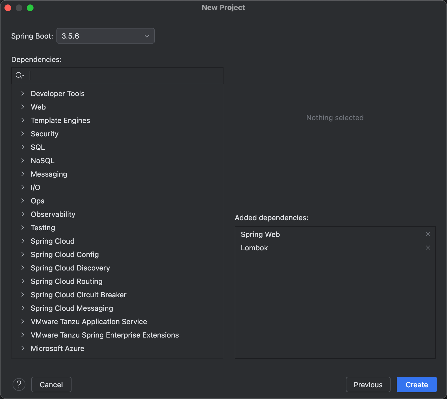Select the Web tree row label

(38, 107)
